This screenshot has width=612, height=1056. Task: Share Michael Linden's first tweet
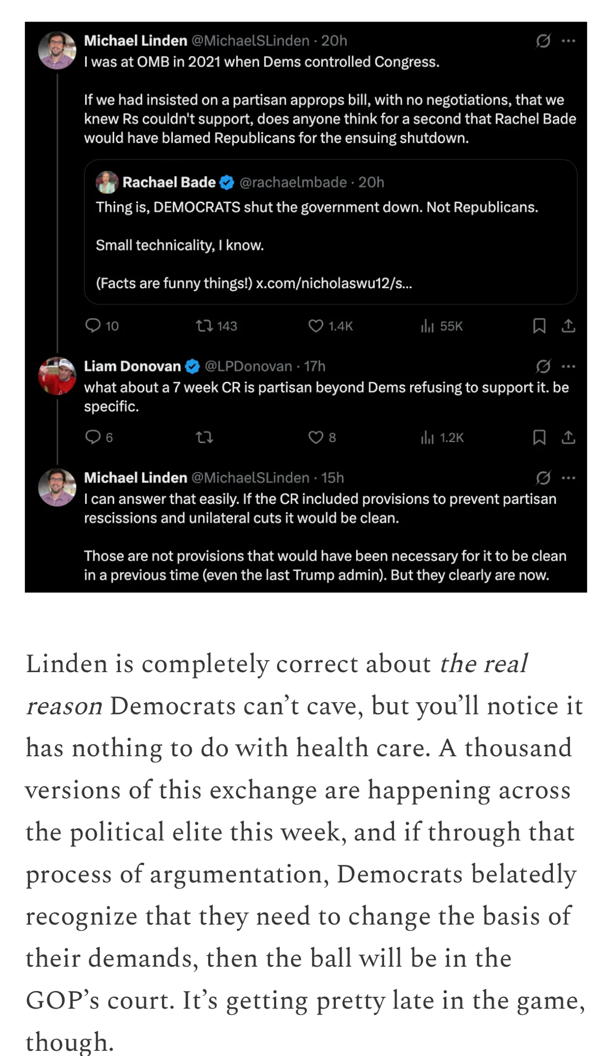[x=568, y=326]
